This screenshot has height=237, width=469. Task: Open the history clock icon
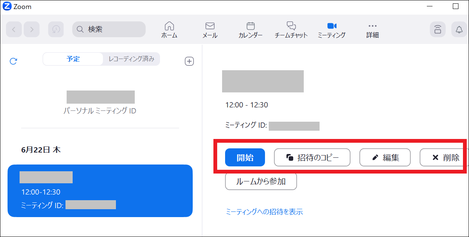(x=56, y=29)
